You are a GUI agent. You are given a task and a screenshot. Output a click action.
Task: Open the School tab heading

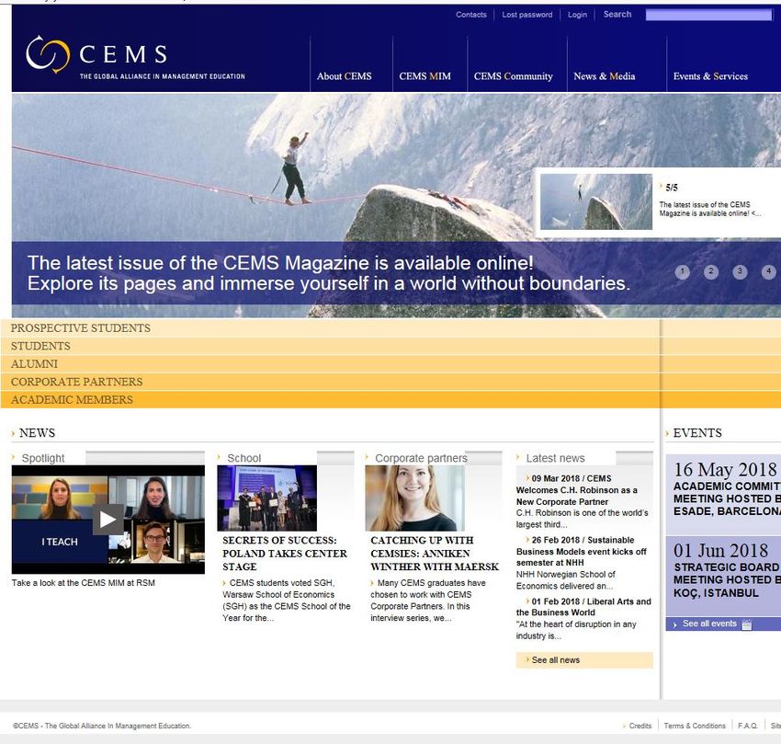click(244, 458)
